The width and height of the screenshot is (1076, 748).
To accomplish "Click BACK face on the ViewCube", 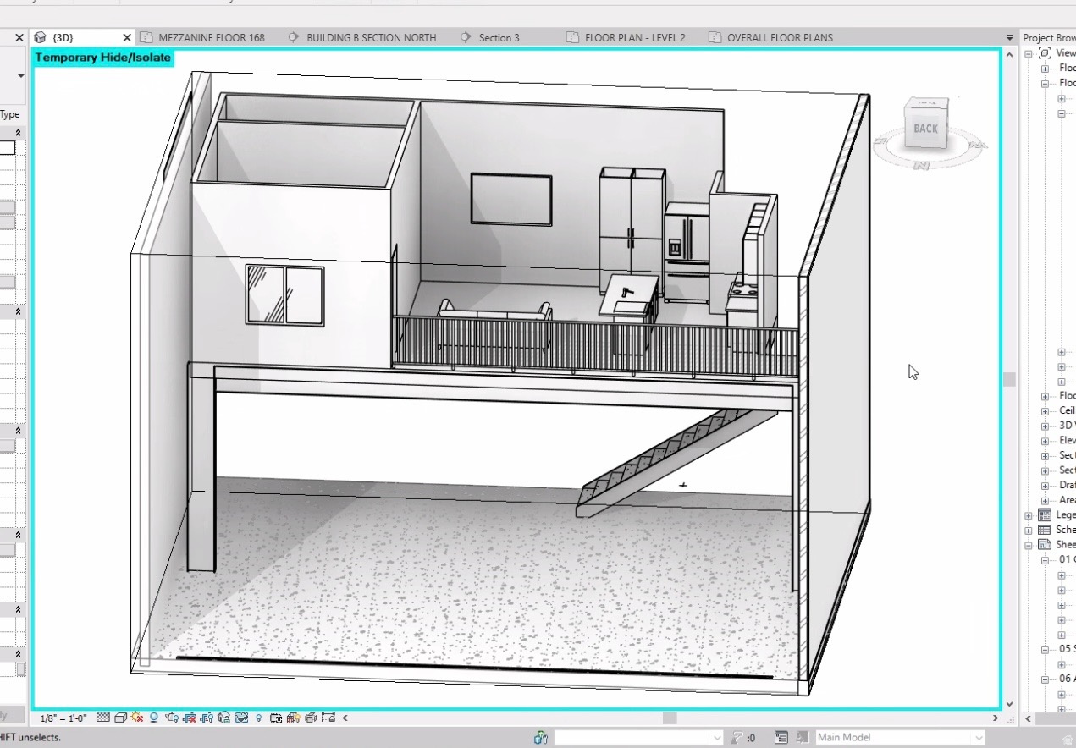I will [x=925, y=129].
